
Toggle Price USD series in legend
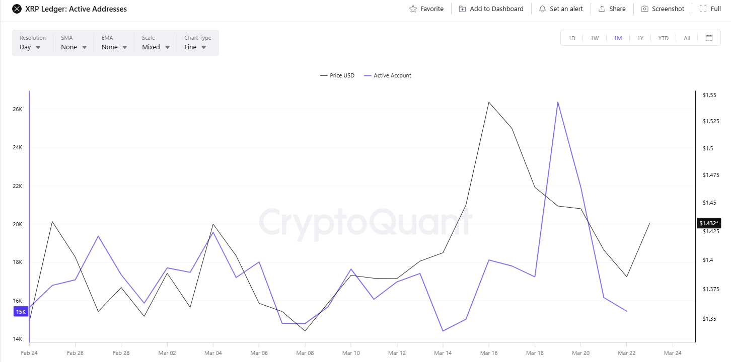click(x=337, y=75)
